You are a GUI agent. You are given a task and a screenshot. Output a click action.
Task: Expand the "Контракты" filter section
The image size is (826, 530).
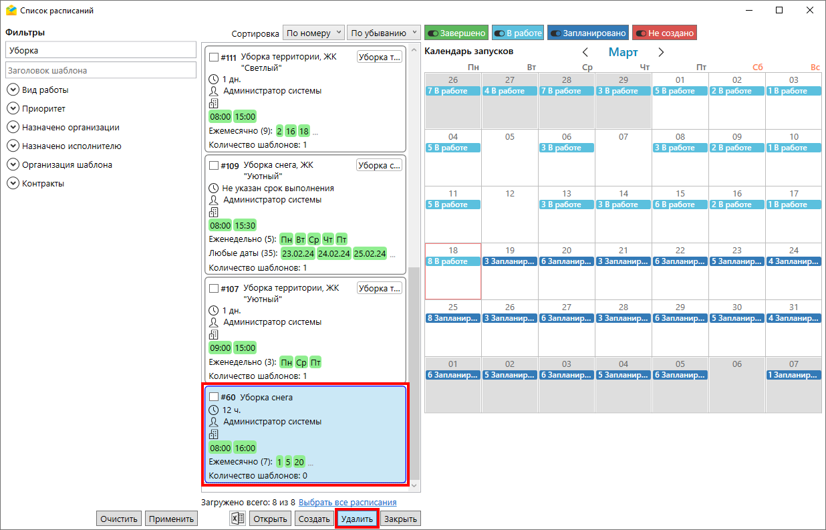(x=13, y=184)
